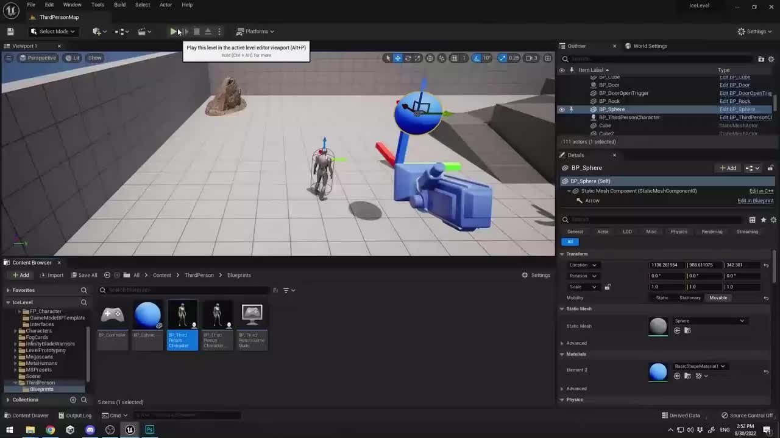Open the viewport hamburger options menu
780x438 pixels.
(x=9, y=58)
